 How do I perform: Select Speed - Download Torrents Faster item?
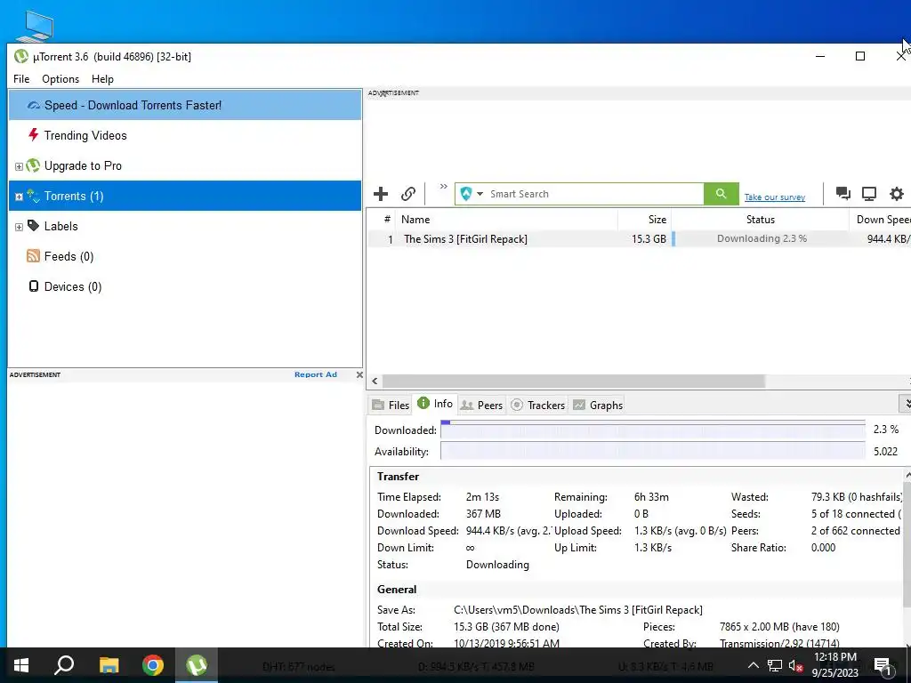tap(185, 105)
